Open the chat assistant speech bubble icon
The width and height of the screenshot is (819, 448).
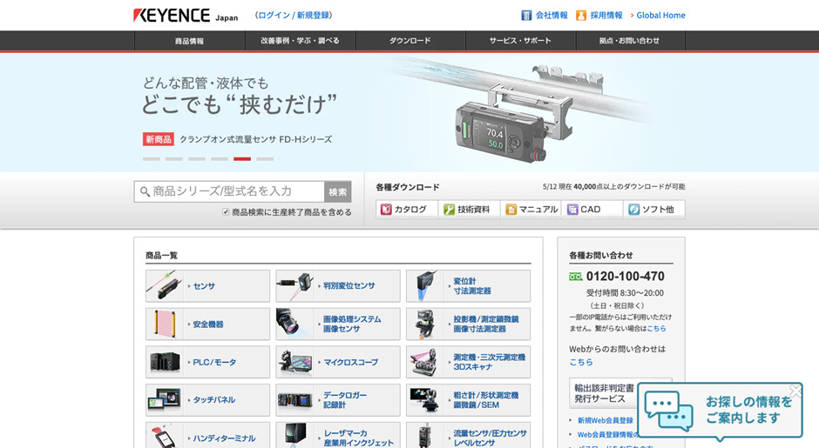click(x=668, y=411)
